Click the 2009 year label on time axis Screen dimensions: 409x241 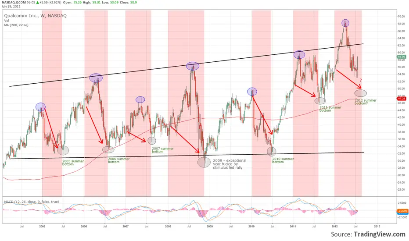click(x=210, y=227)
